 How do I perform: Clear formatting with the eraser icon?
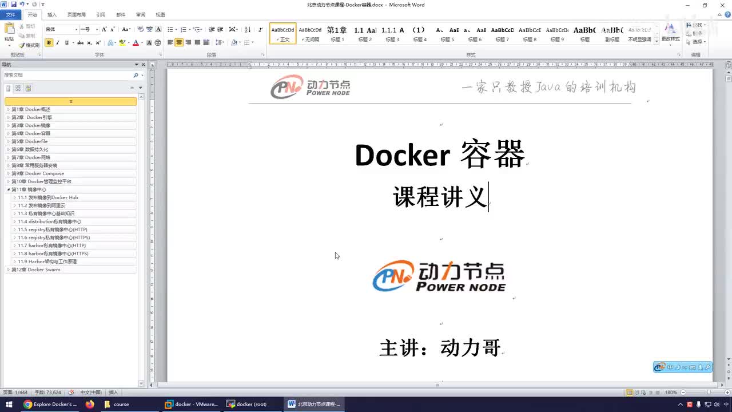point(141,29)
